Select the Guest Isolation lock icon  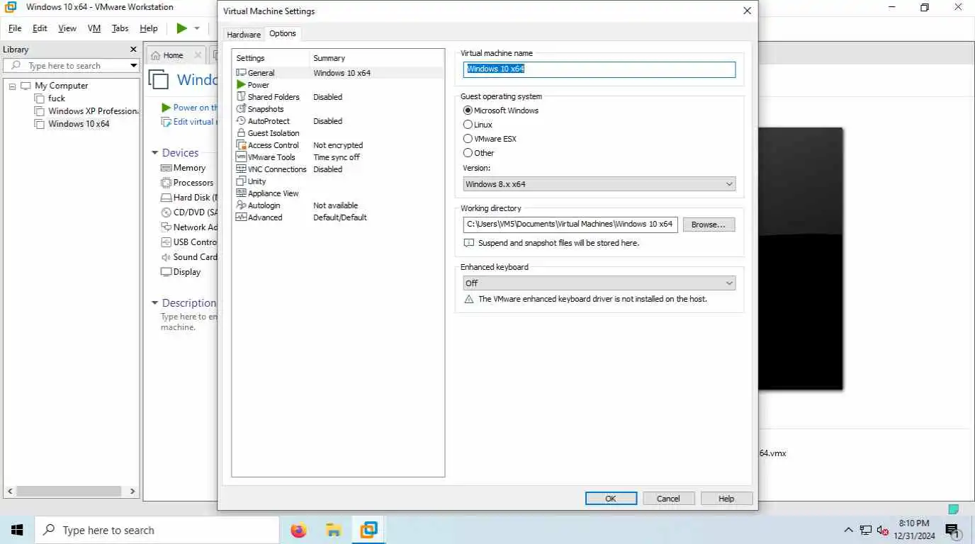241,133
